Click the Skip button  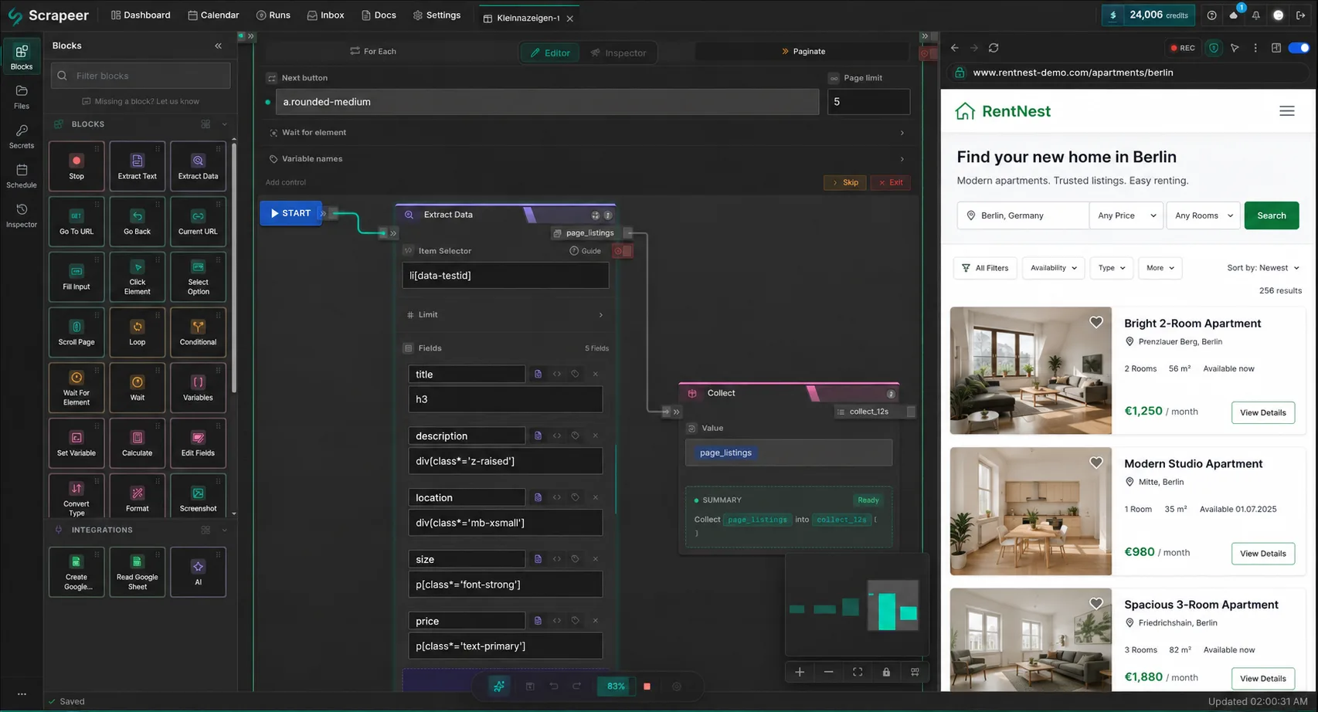844,182
